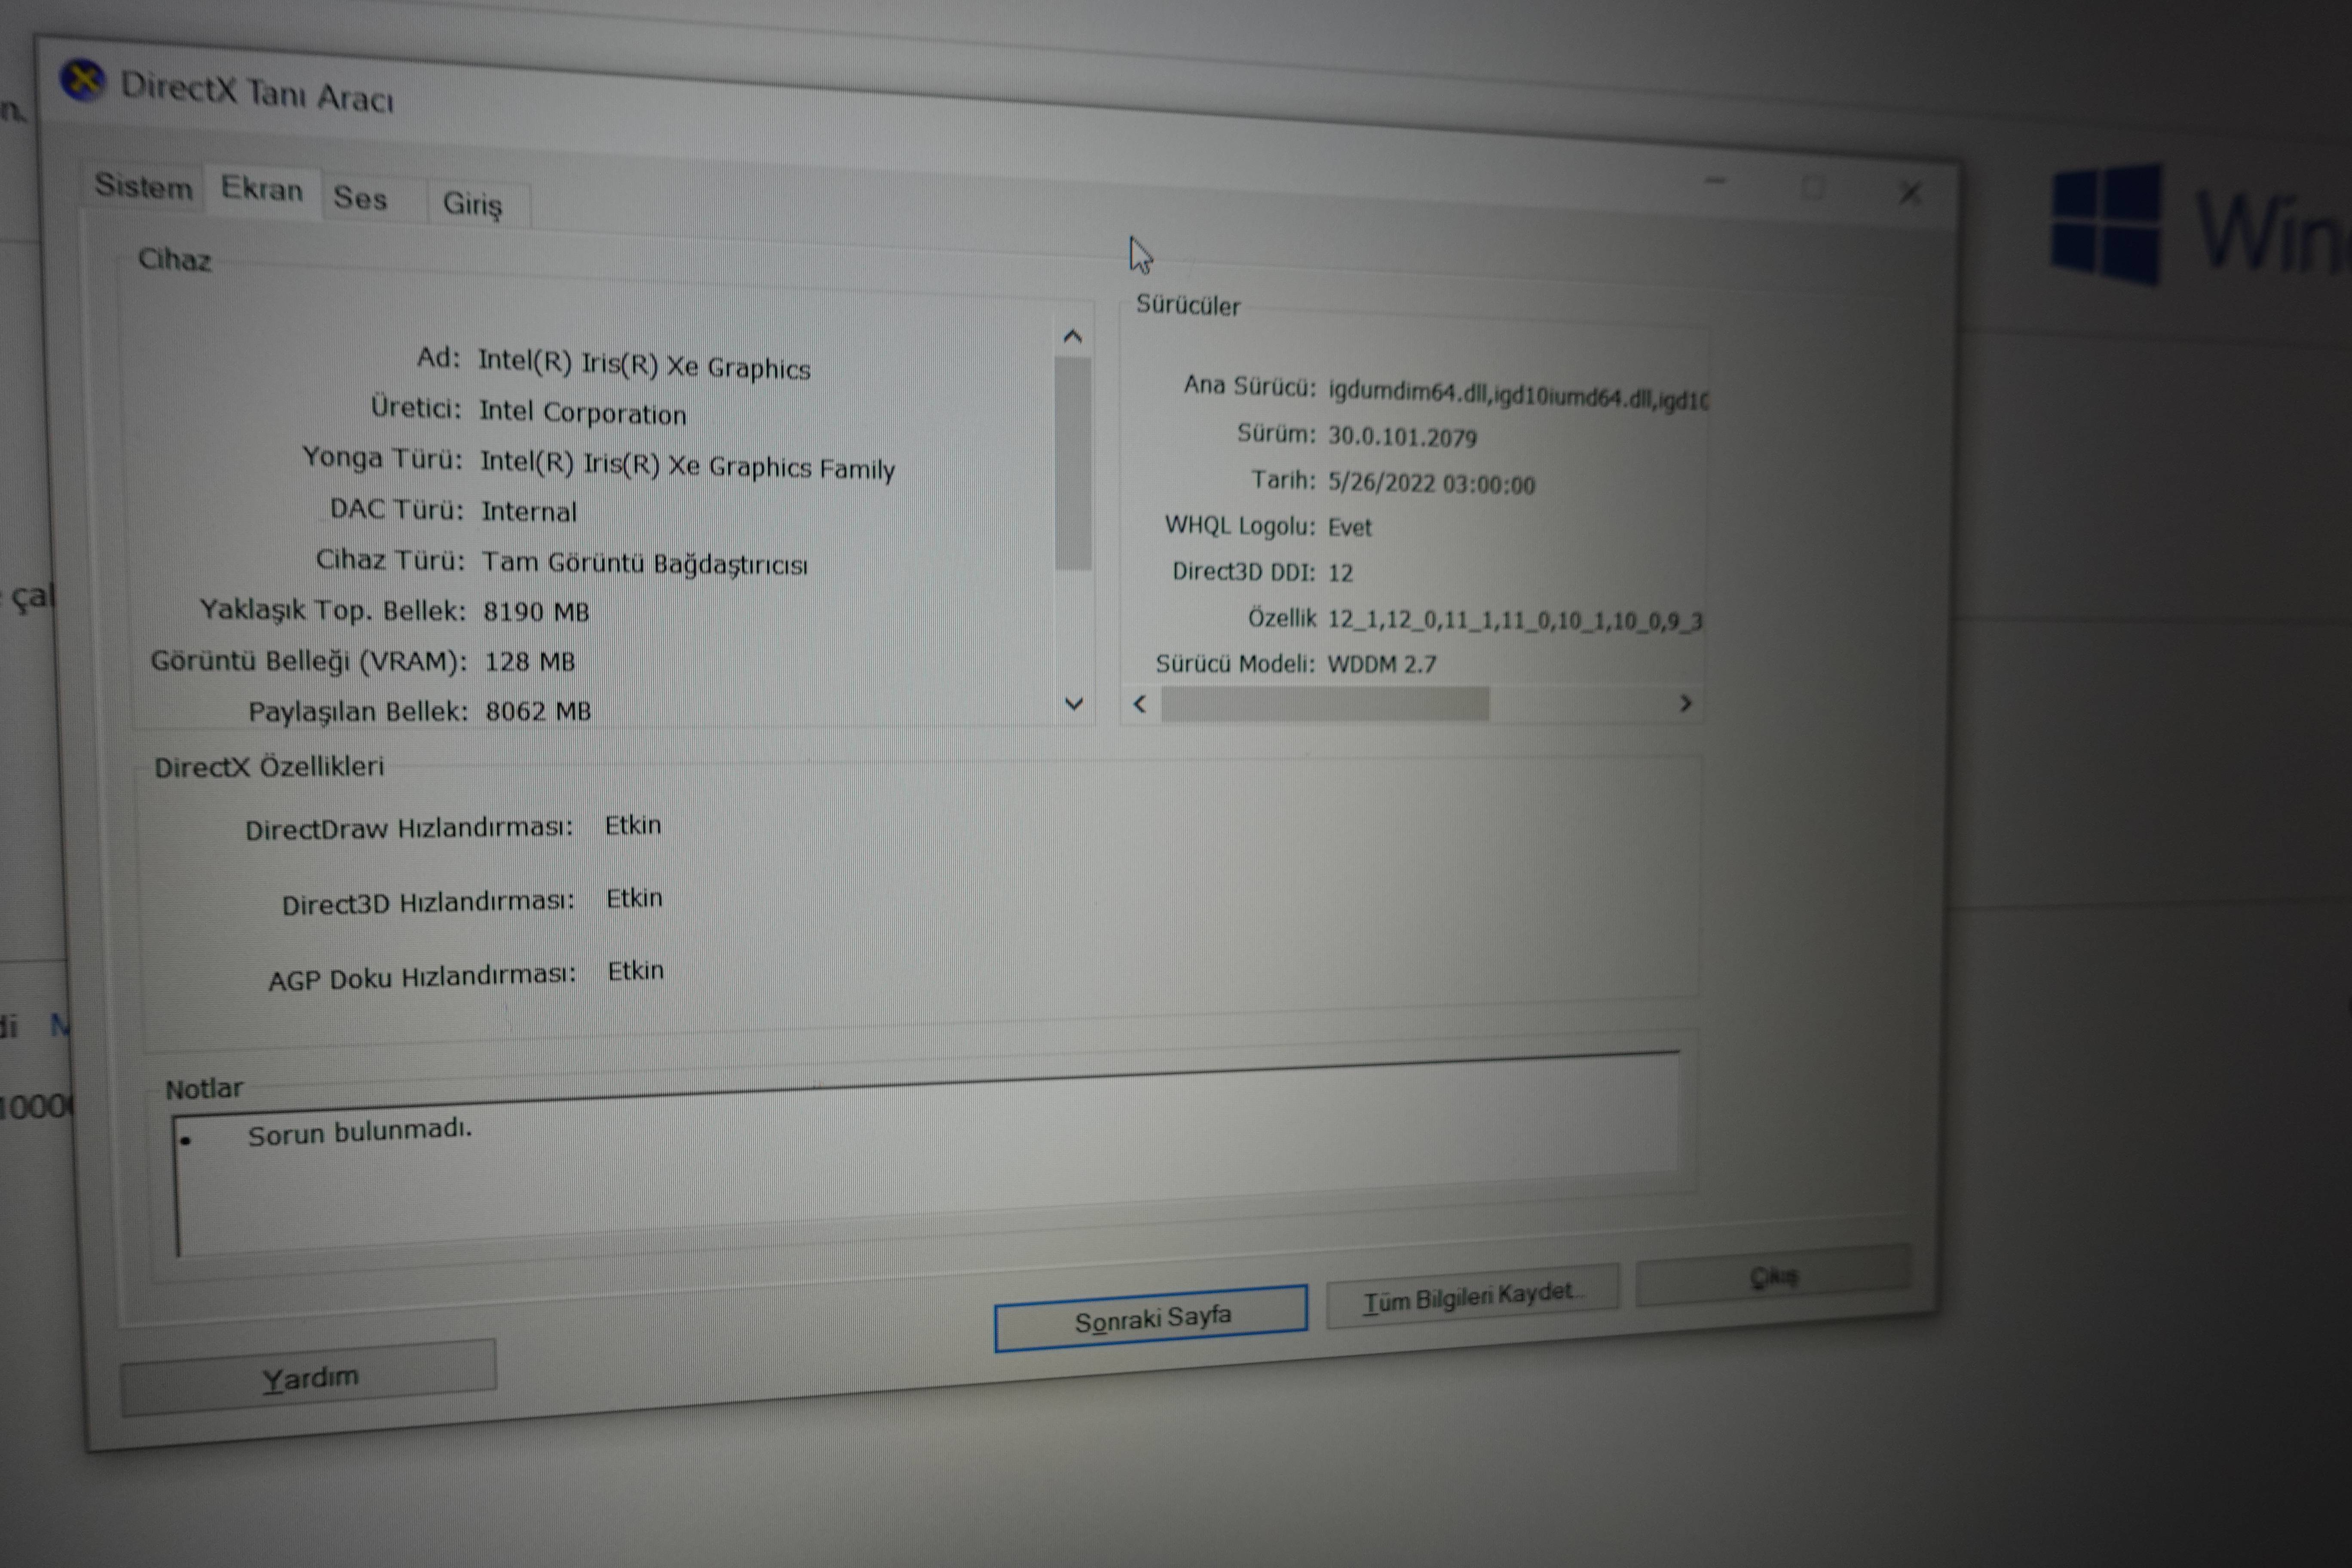
Task: Click the Sürücüler left scroll arrow
Action: pos(1139,704)
